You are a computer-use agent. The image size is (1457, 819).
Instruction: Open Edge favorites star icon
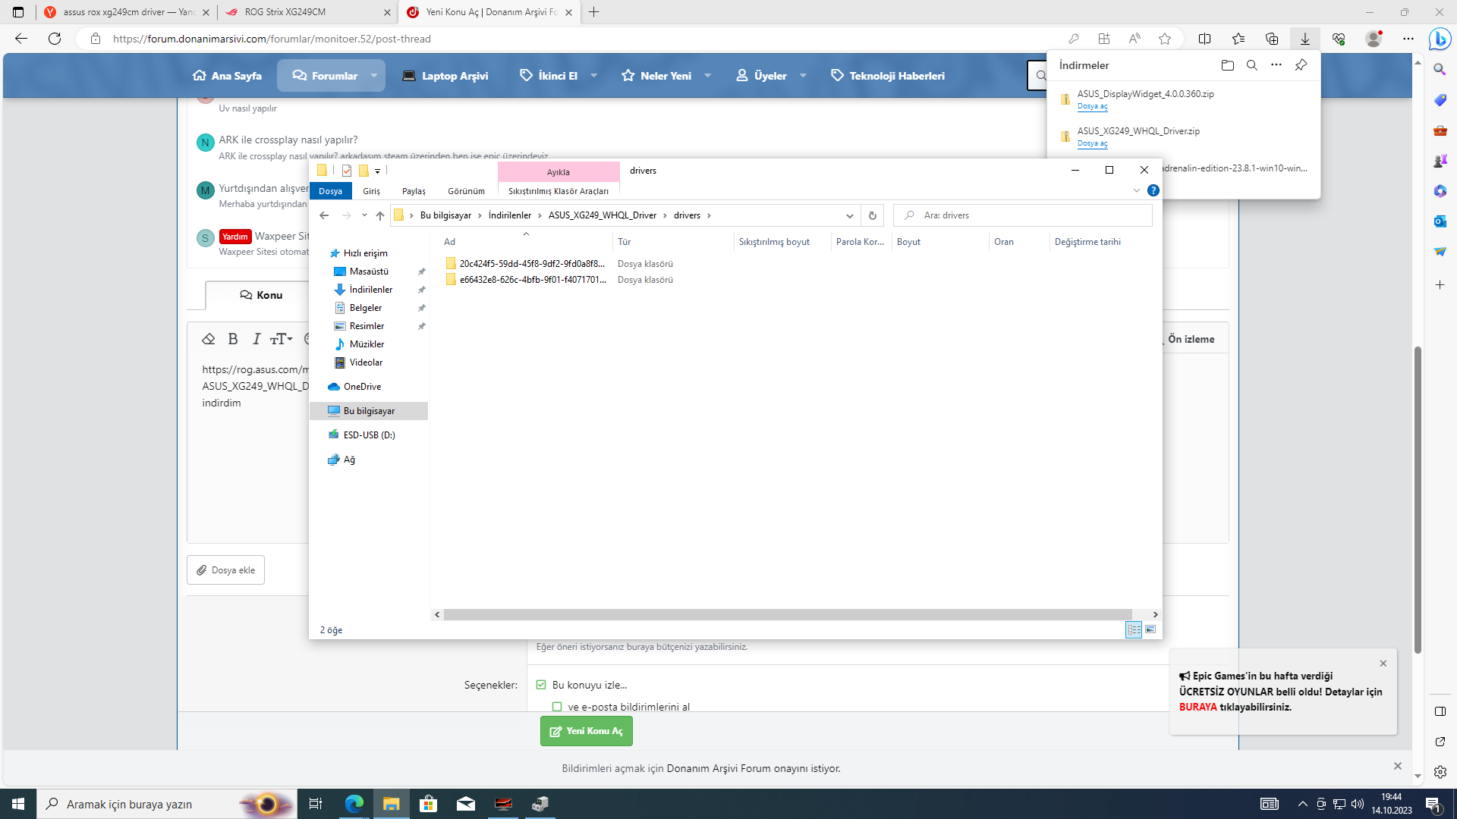tap(1238, 39)
